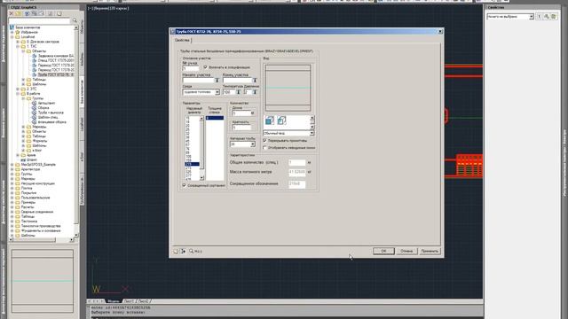Click the Отмена cancel button
This screenshot has width=568, height=319.
click(406, 251)
